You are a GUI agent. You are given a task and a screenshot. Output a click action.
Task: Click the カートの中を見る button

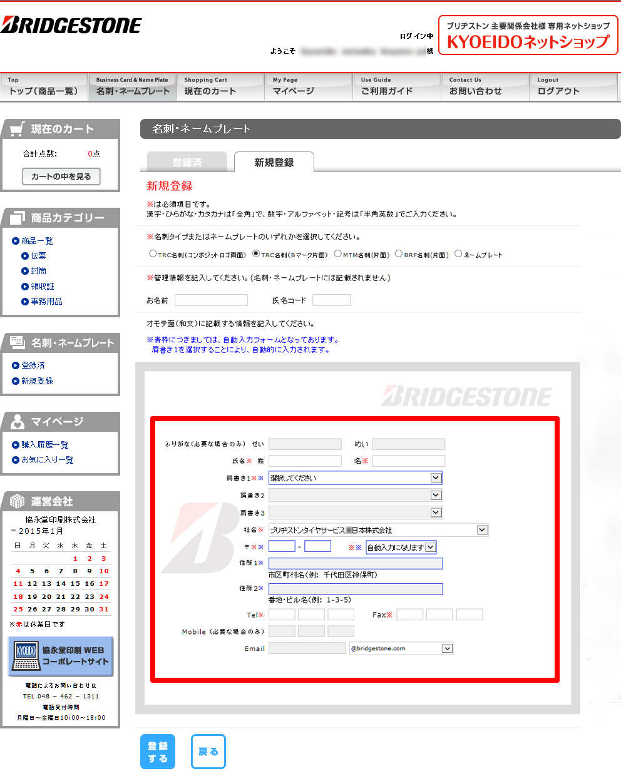pos(61,176)
